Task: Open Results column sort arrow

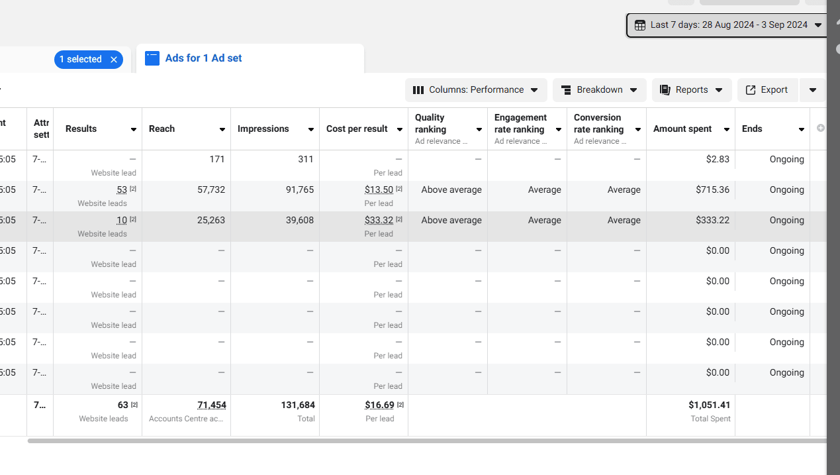Action: coord(134,130)
